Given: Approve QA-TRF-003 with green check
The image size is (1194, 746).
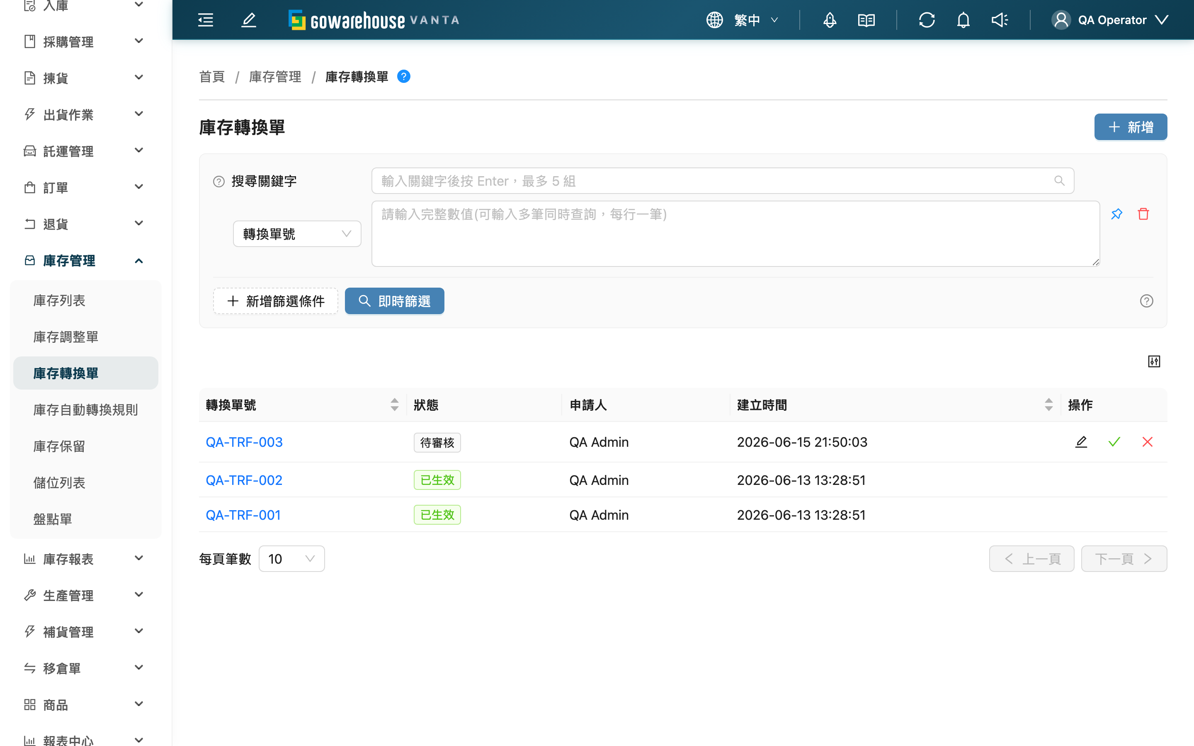Looking at the screenshot, I should tap(1114, 442).
